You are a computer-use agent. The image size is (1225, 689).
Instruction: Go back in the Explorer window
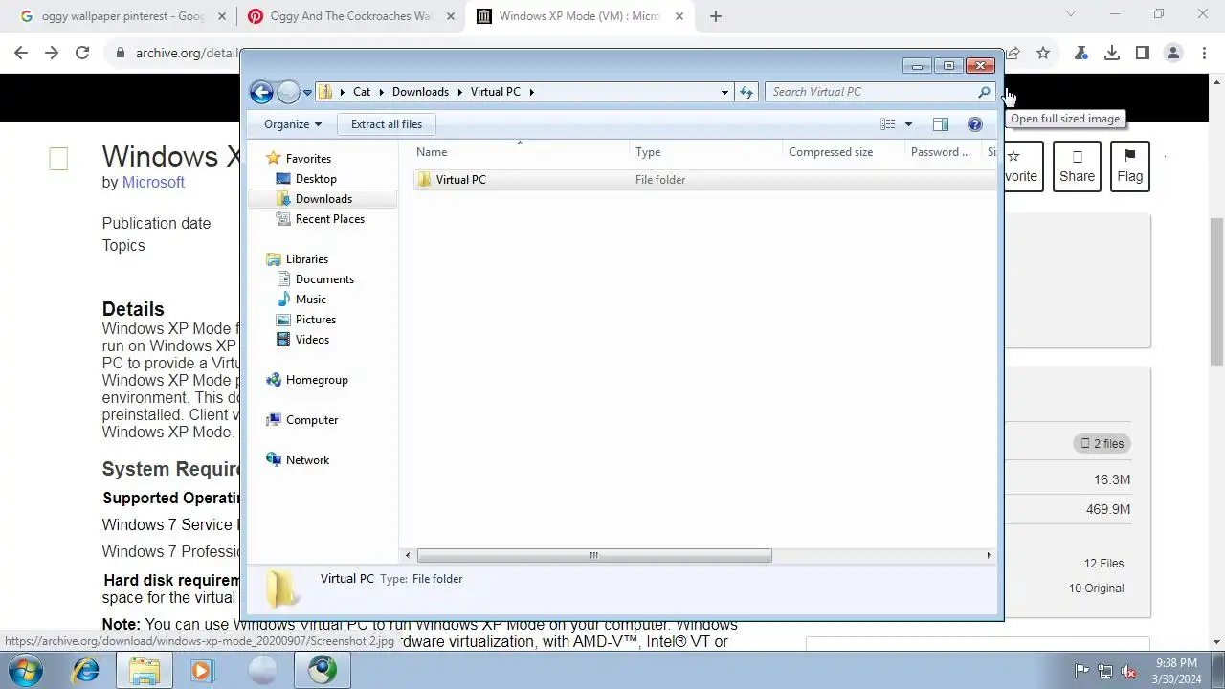coord(261,92)
